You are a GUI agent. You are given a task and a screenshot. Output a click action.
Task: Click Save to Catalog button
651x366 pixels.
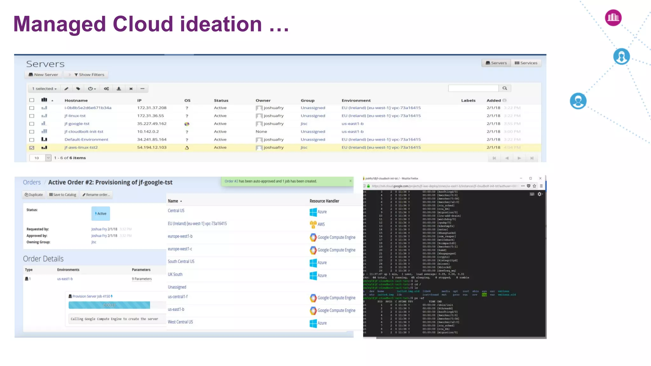click(63, 195)
